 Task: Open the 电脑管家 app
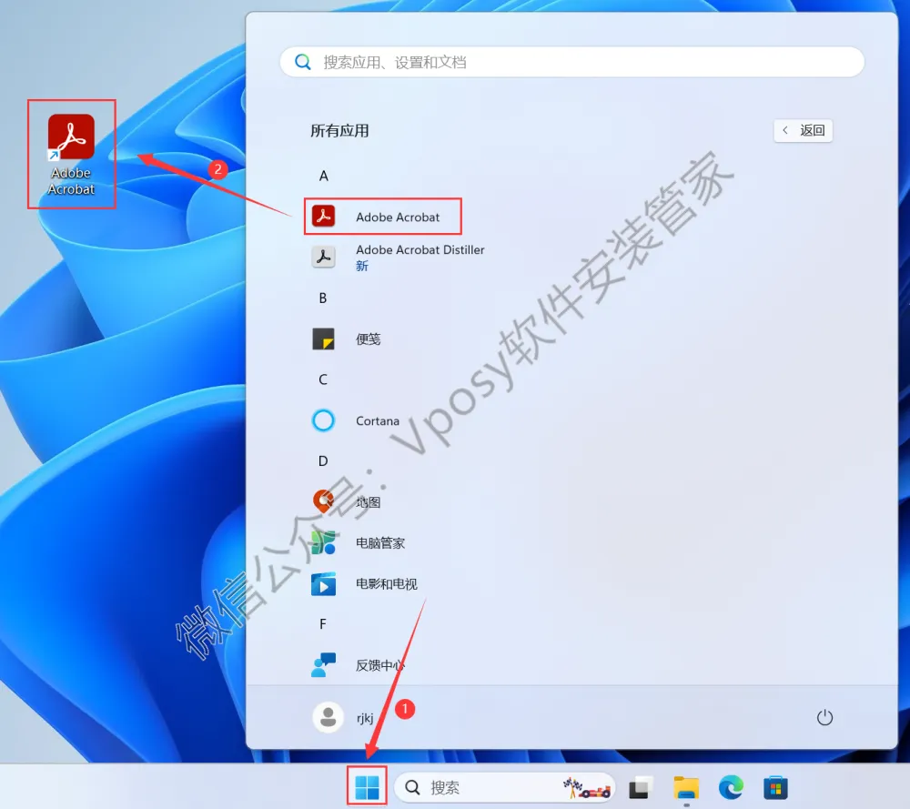click(x=358, y=542)
